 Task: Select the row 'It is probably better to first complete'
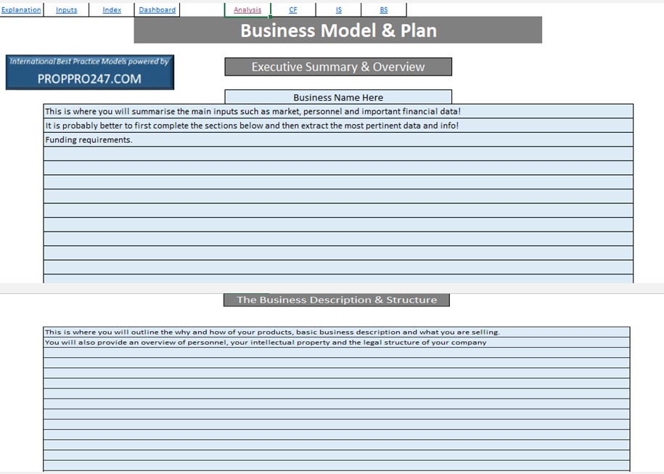pyautogui.click(x=338, y=126)
